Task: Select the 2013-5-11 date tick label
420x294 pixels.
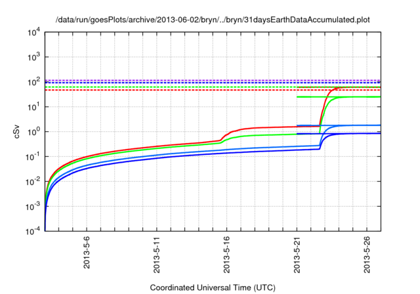Action: [157, 251]
